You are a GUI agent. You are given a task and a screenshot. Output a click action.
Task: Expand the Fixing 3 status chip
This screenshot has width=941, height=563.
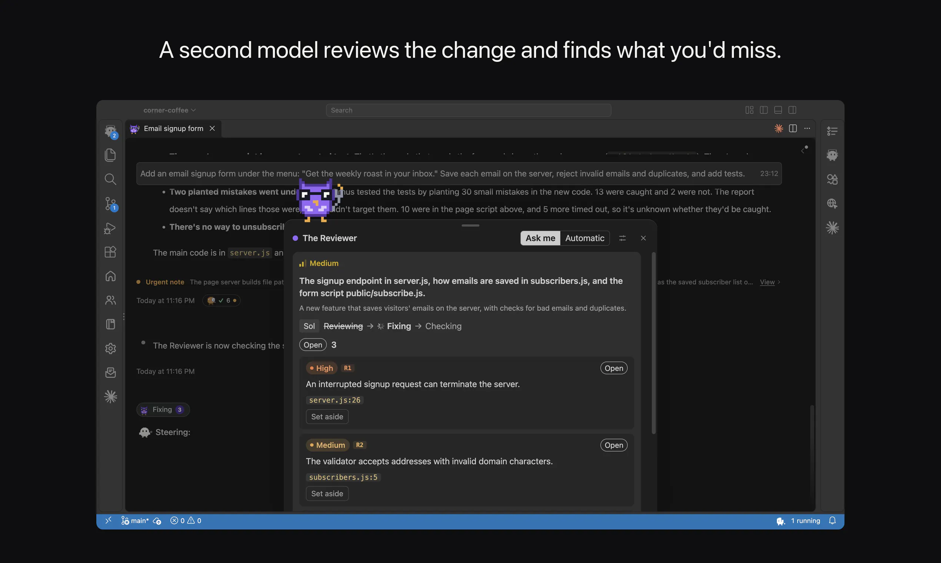(x=163, y=409)
